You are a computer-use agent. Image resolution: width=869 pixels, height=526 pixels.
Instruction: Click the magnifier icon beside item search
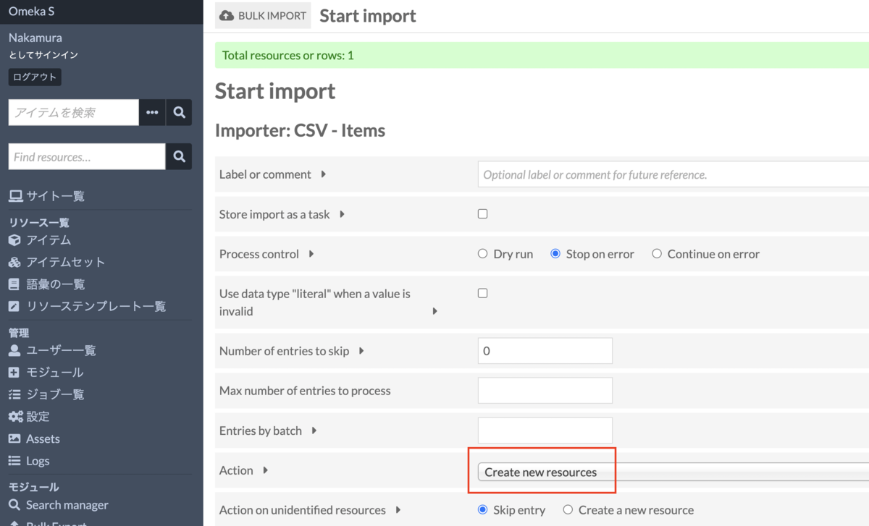(x=179, y=113)
